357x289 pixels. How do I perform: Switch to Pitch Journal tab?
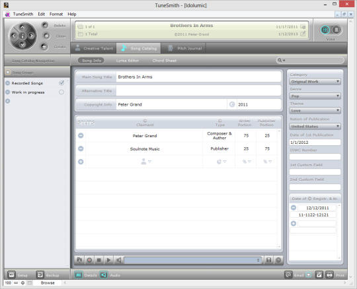tap(184, 48)
